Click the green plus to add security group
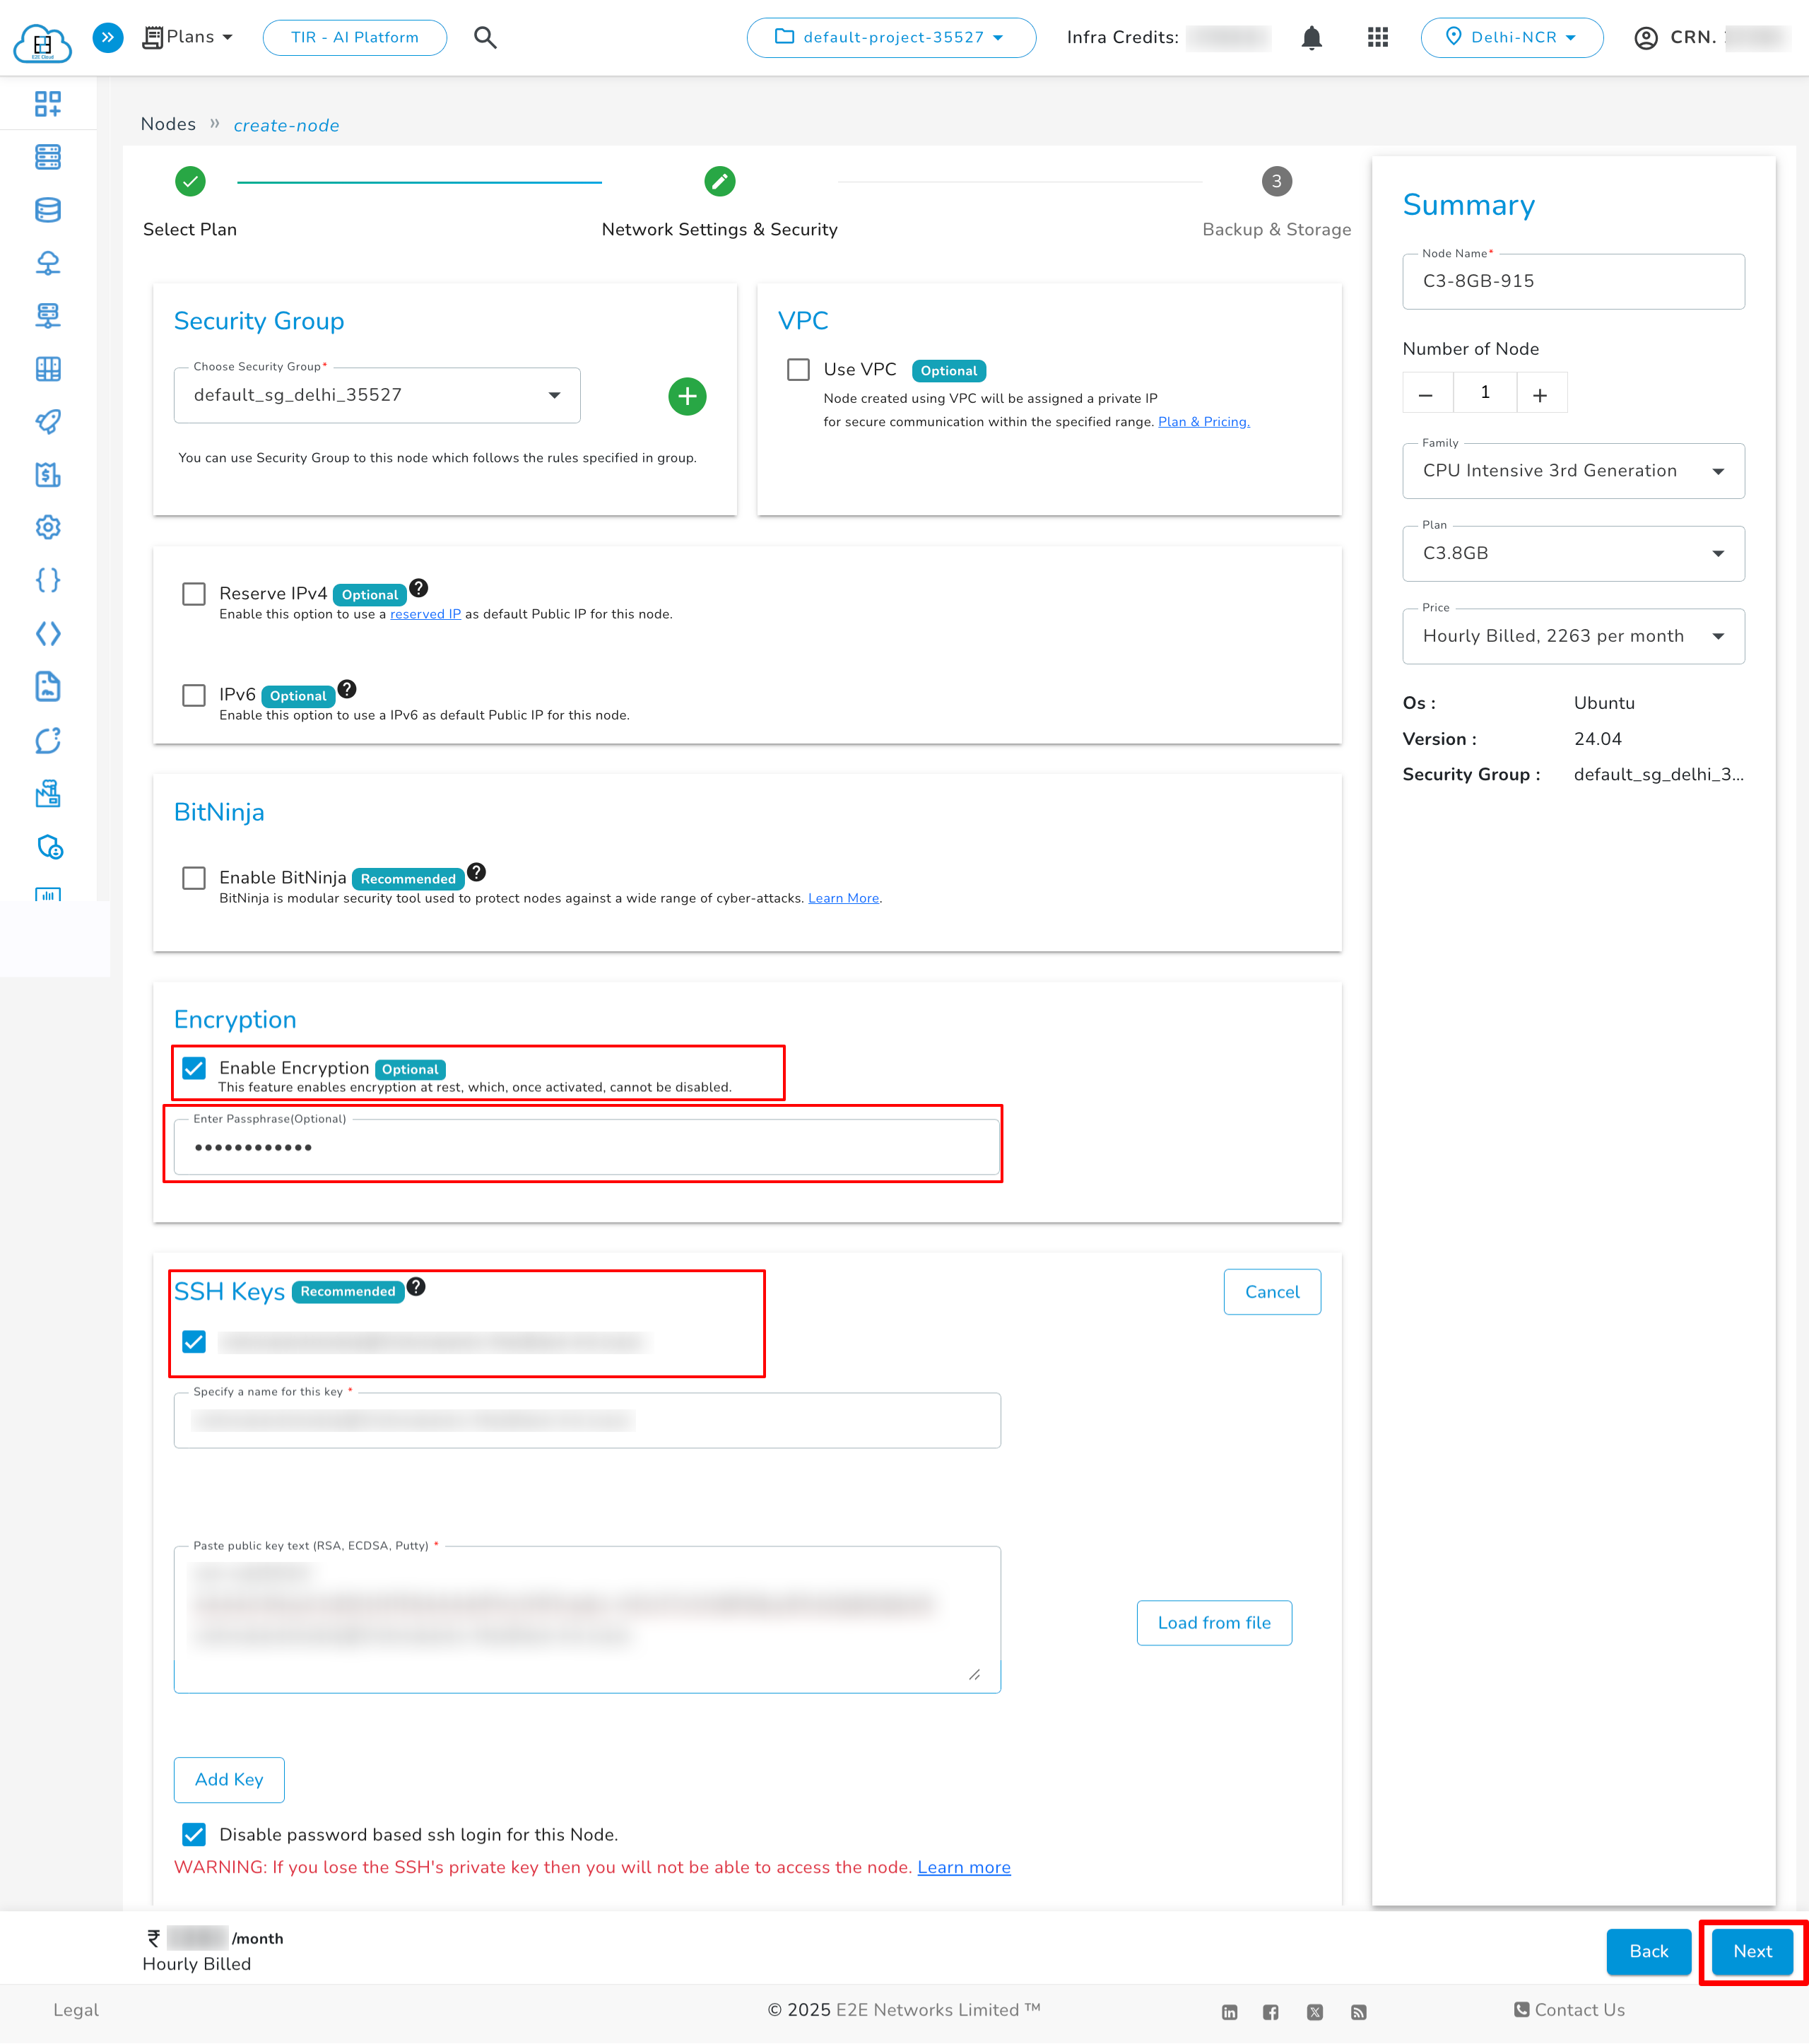 (x=687, y=396)
